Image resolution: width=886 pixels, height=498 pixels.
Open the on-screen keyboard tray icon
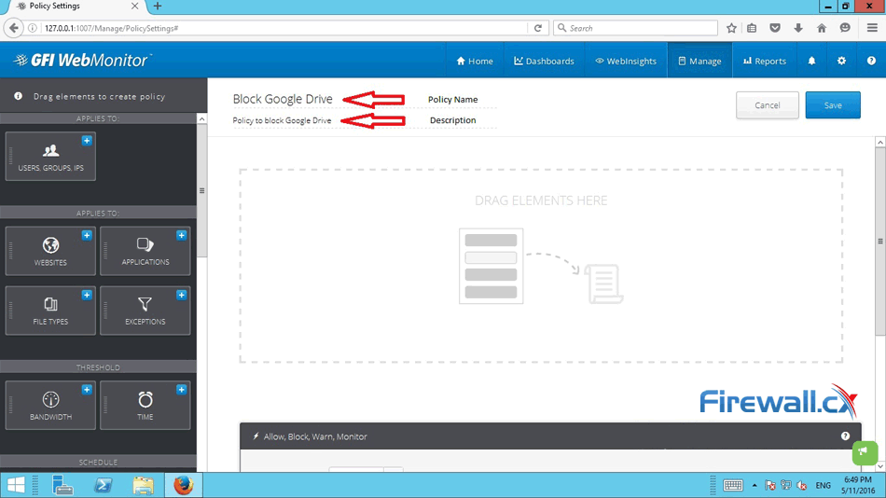(x=733, y=485)
